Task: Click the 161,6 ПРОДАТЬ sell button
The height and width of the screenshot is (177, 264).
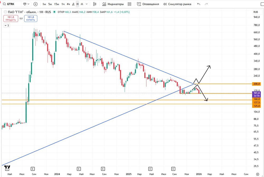Action: pos(11,18)
